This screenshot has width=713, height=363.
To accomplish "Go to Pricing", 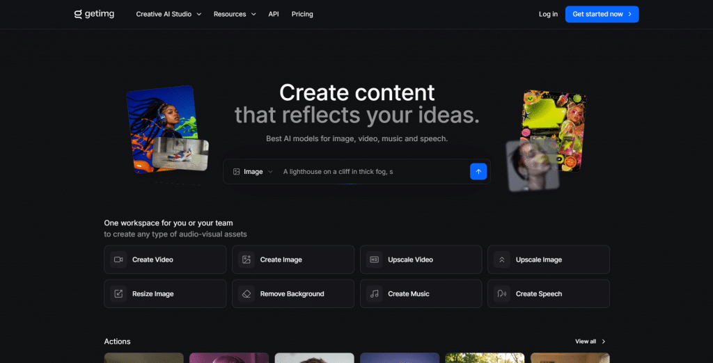I will [302, 14].
